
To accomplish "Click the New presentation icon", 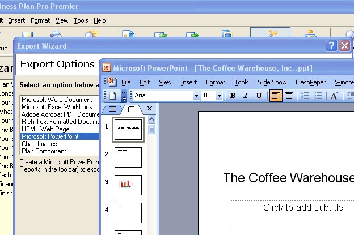I will [x=112, y=96].
